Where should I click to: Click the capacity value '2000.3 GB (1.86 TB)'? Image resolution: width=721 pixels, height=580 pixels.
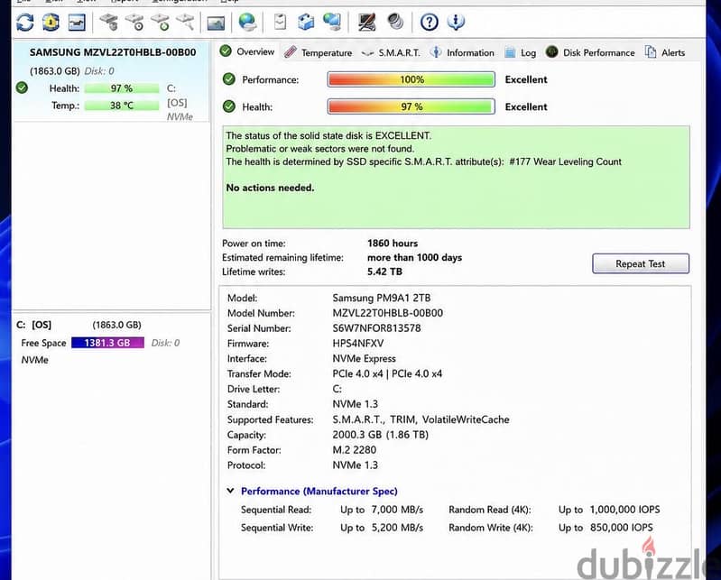coord(380,435)
